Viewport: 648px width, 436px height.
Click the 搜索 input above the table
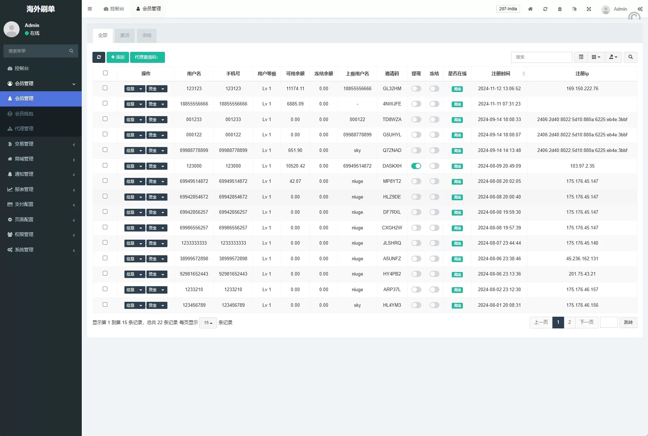(x=541, y=57)
